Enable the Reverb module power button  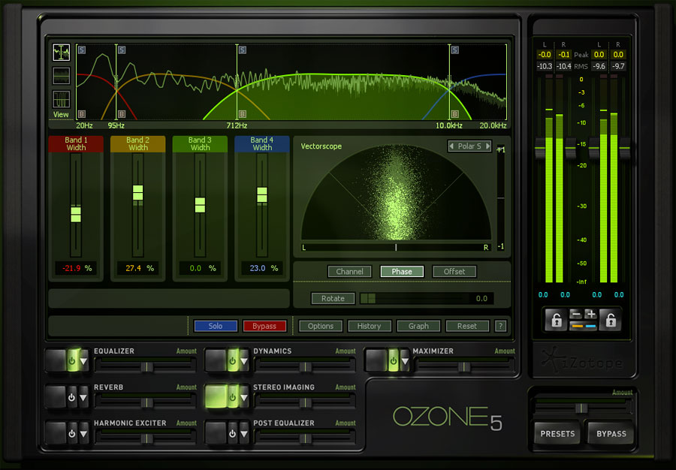[71, 396]
